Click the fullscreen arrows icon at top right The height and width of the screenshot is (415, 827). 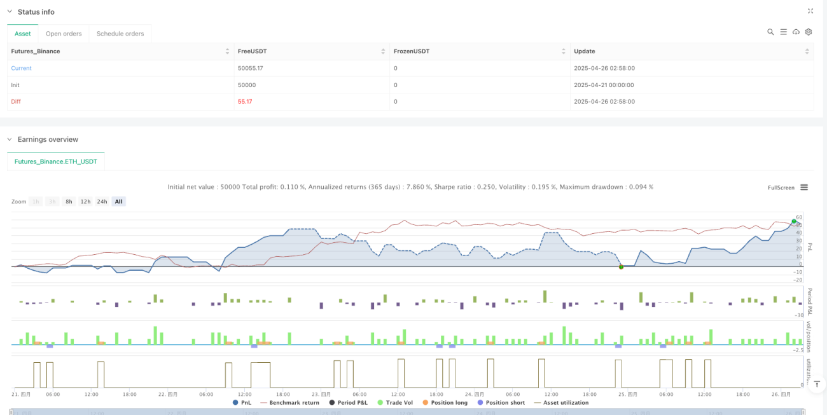(x=810, y=11)
